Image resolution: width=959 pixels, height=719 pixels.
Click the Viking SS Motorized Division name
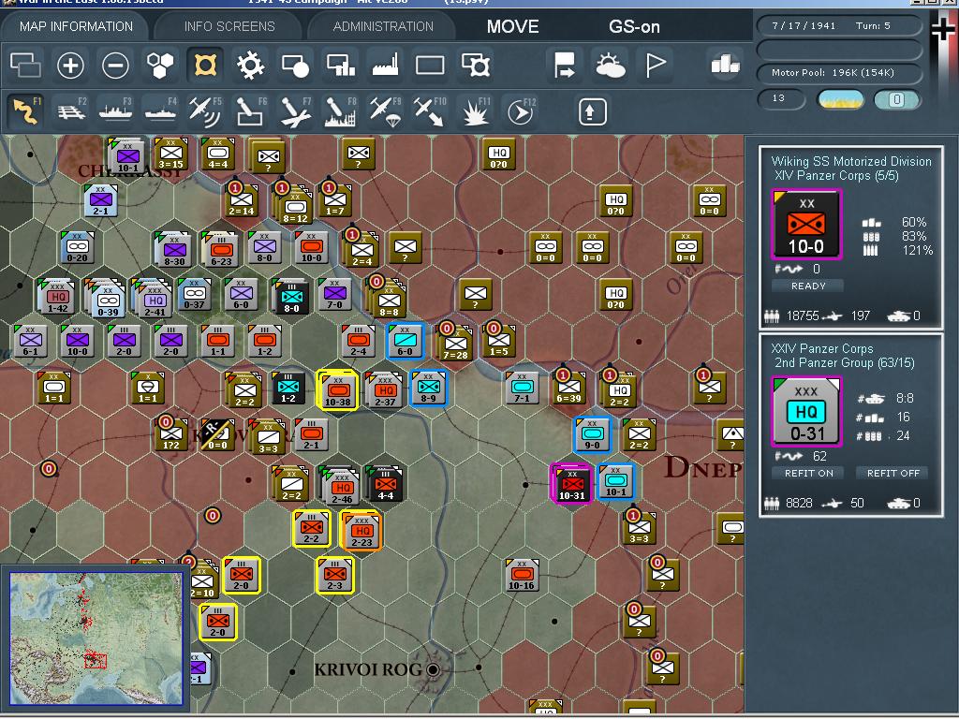(851, 161)
